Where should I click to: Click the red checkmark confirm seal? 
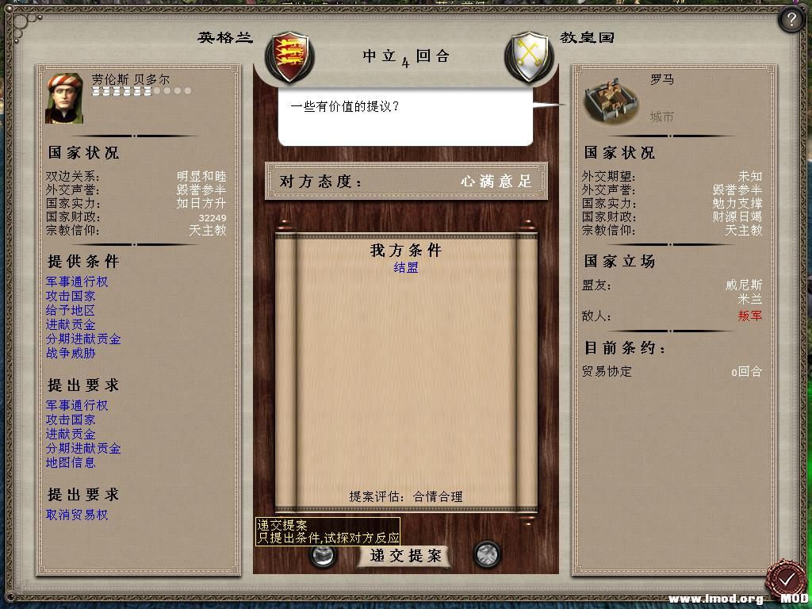(x=786, y=578)
